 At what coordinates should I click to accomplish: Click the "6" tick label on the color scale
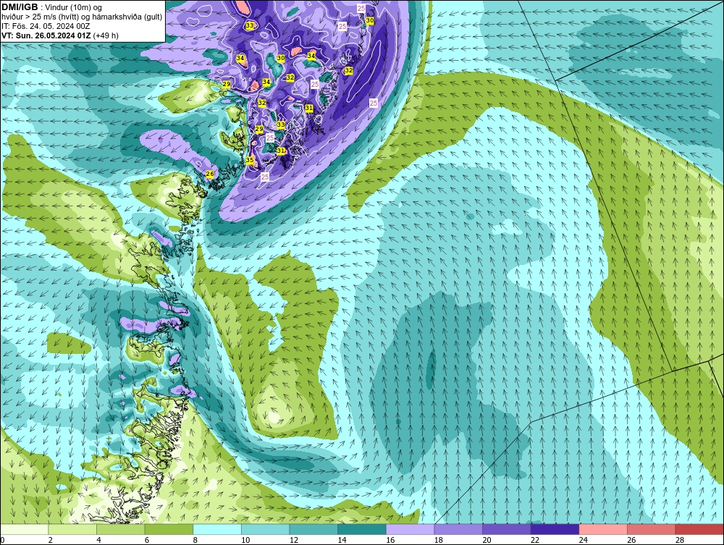(x=147, y=540)
